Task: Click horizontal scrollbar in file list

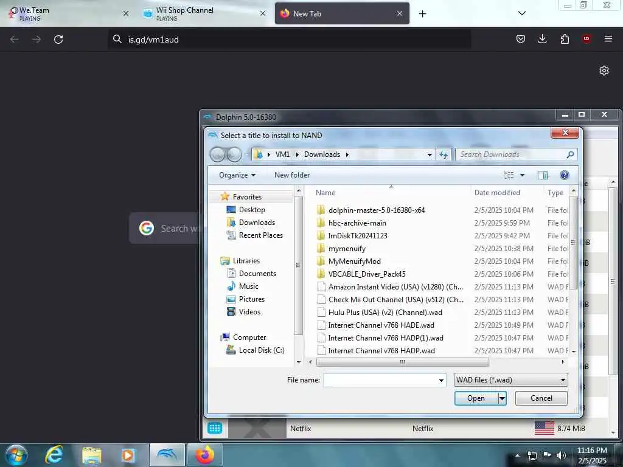Action: (x=402, y=362)
